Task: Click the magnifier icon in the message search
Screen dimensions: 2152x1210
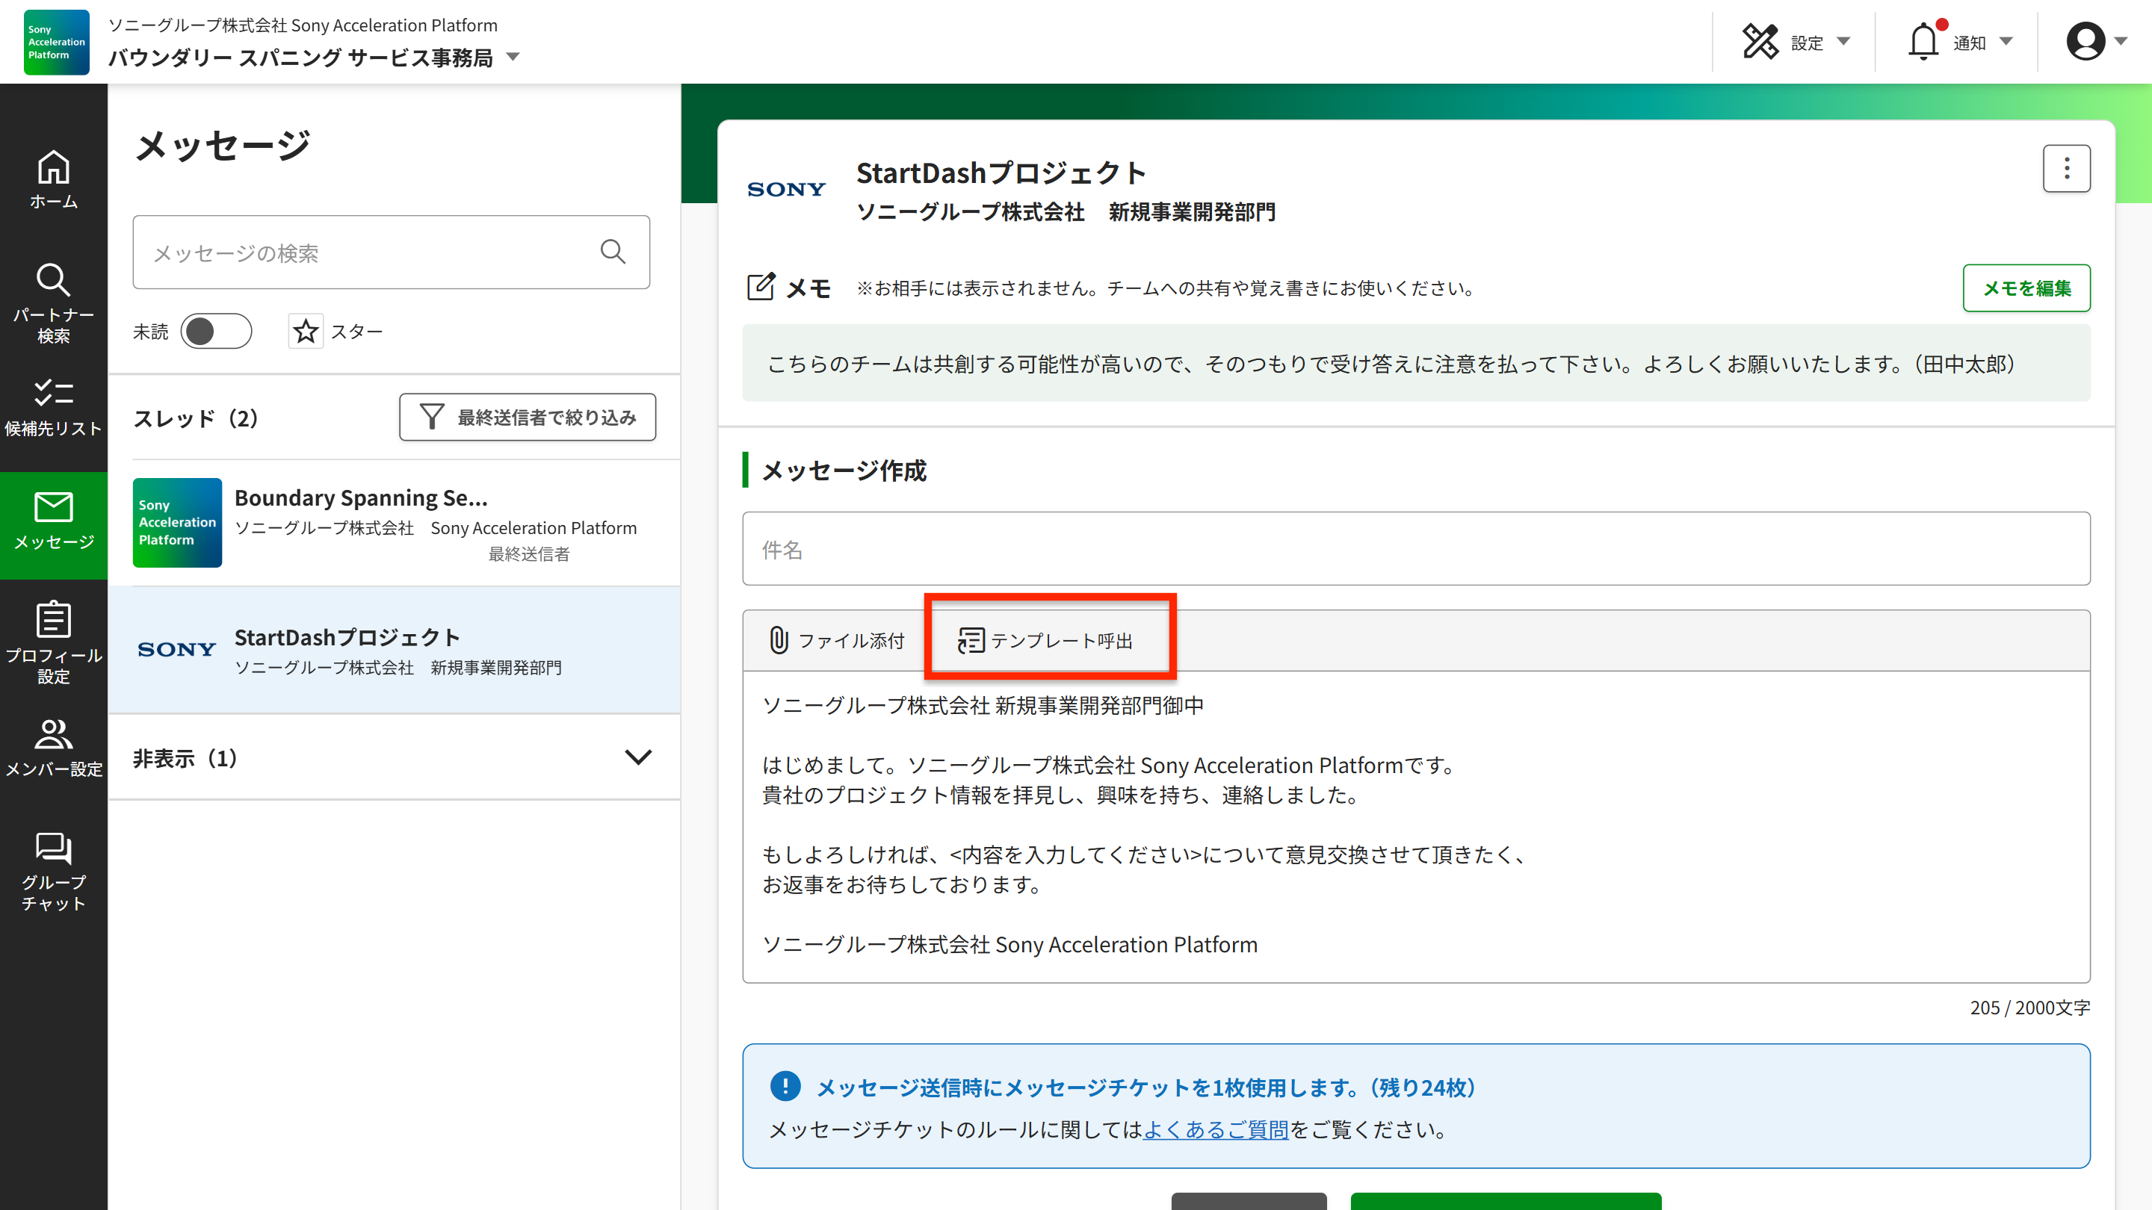Action: 613,252
